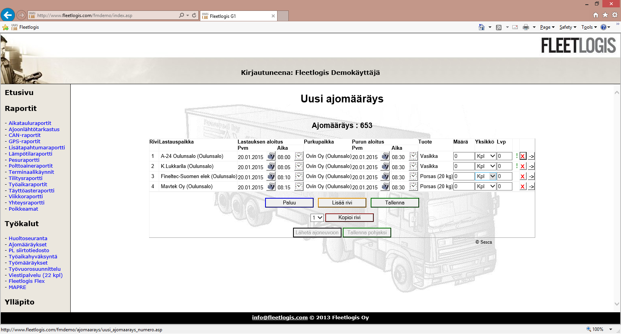Click the Lvp field for Mavtek Oy row

[505, 186]
